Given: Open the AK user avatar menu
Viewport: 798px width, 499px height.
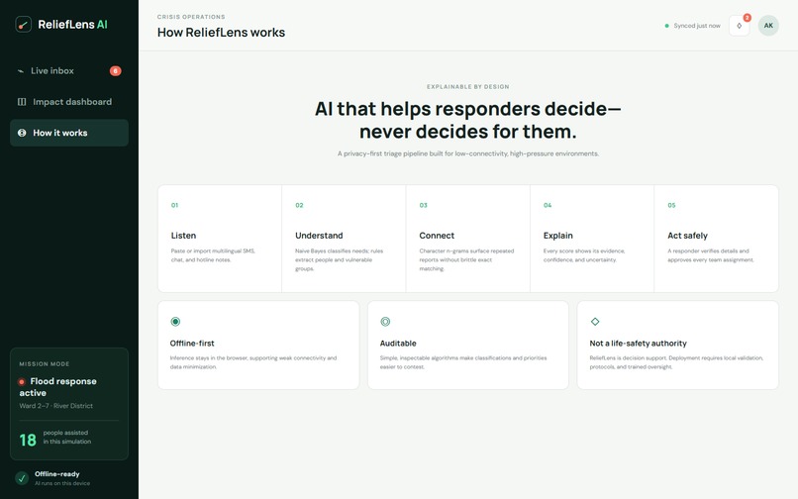Looking at the screenshot, I should [768, 26].
